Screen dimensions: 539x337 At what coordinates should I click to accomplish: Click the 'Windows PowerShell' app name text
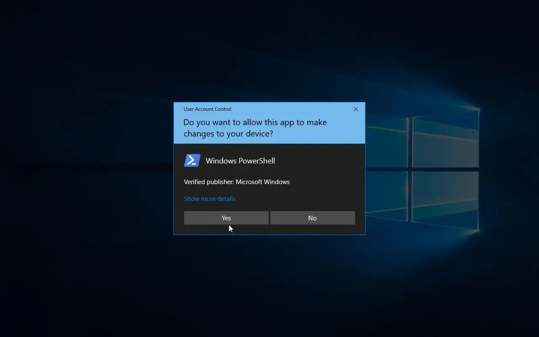pos(240,161)
